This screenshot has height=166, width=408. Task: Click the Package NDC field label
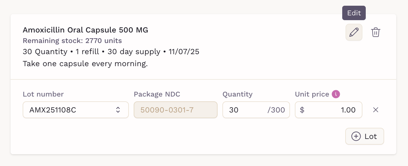157,94
